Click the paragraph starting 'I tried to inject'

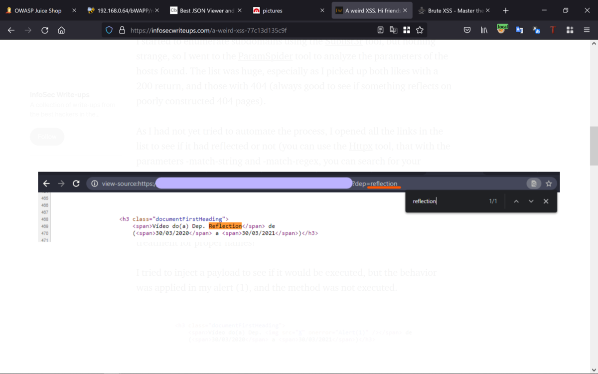[x=287, y=280]
